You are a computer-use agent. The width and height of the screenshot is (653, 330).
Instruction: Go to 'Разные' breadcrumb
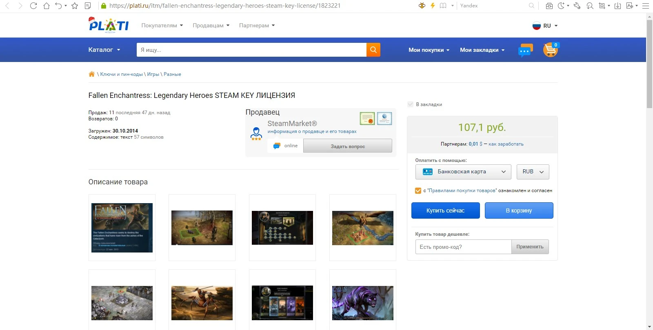[172, 74]
